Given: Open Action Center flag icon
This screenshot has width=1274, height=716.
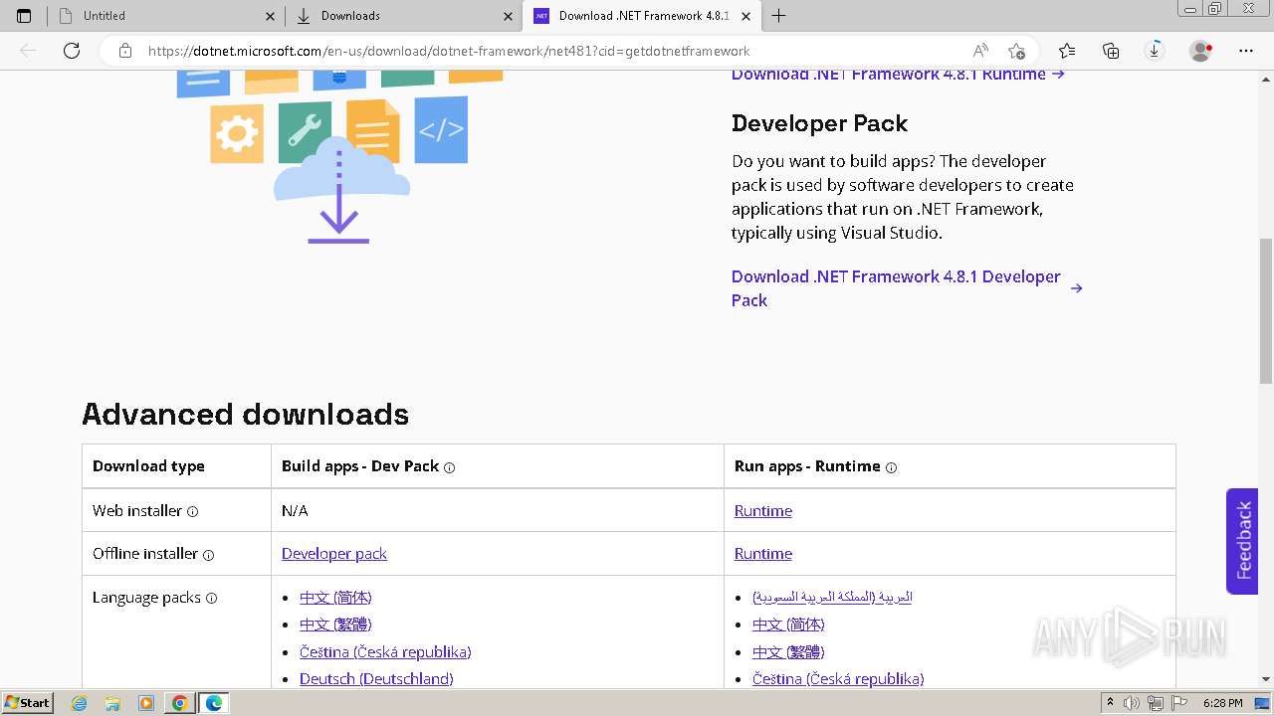Looking at the screenshot, I should pos(1177,703).
